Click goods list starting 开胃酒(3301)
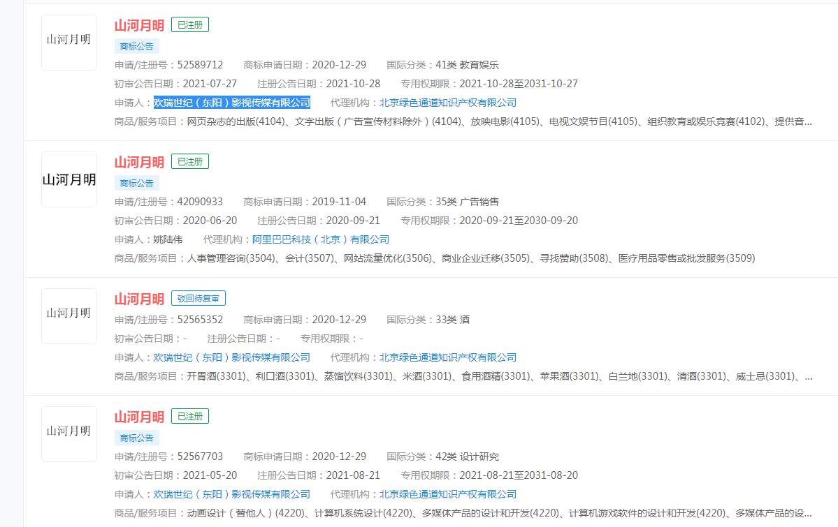 [499, 376]
